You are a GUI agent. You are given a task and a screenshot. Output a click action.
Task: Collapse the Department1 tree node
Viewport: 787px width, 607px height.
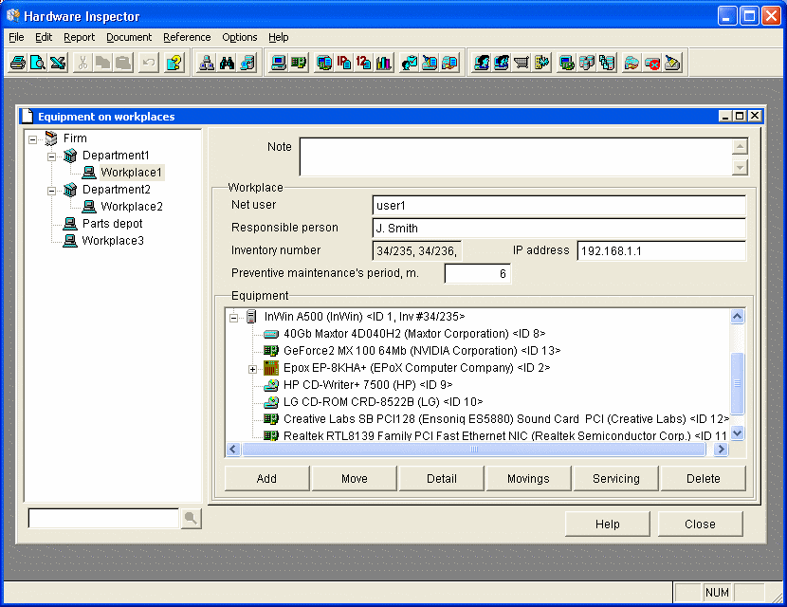51,156
